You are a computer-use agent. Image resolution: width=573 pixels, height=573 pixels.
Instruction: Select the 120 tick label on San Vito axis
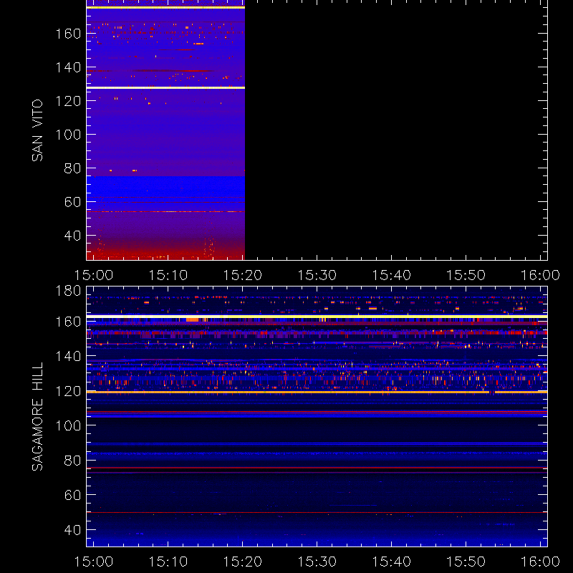68,101
